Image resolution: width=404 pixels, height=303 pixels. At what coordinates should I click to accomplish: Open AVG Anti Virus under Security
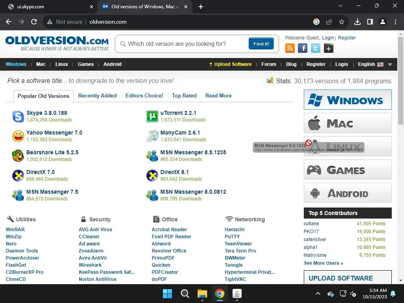(95, 229)
